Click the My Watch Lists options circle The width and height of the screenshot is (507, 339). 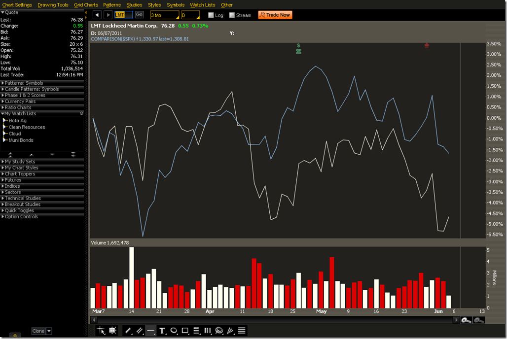coord(81,113)
